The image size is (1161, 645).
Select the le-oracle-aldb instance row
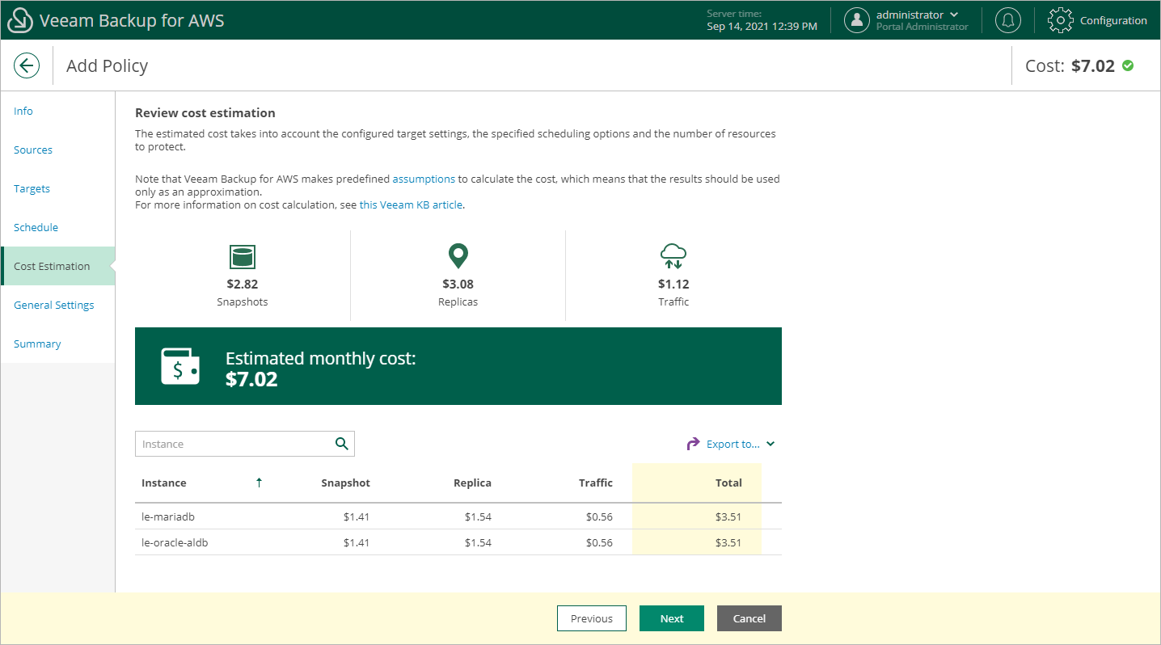[x=458, y=542]
